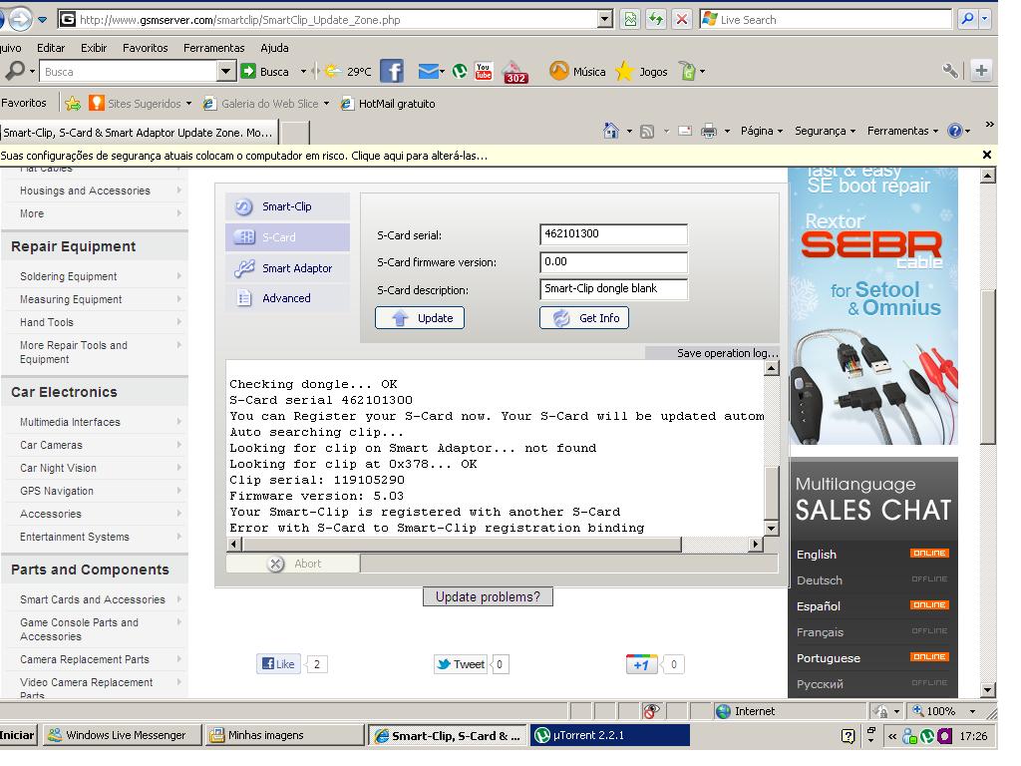Click the Abort button
The height and width of the screenshot is (766, 1021).
(293, 564)
